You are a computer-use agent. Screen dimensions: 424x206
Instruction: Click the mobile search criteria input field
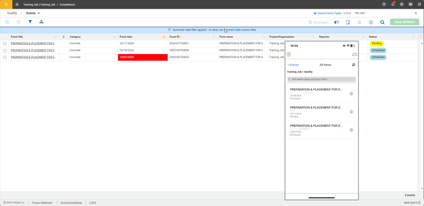click(x=322, y=79)
